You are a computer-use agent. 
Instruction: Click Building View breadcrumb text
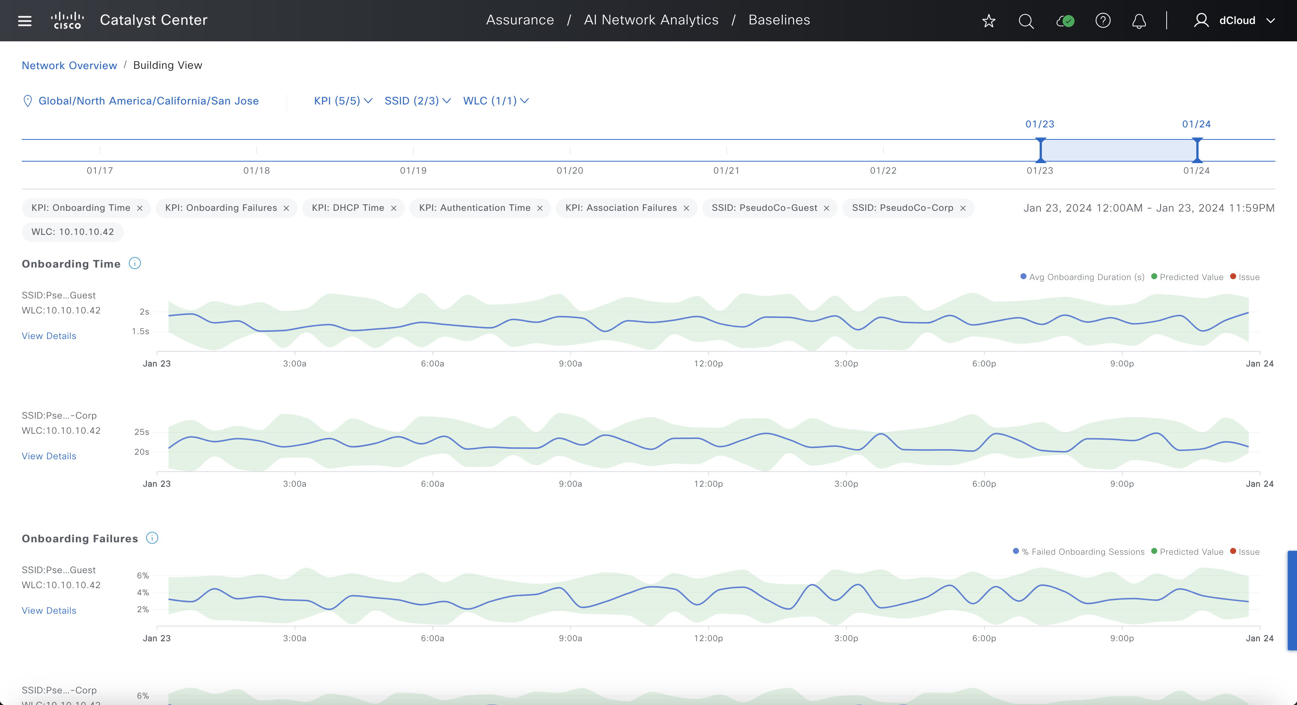168,65
